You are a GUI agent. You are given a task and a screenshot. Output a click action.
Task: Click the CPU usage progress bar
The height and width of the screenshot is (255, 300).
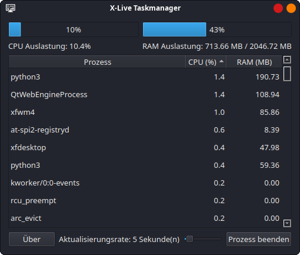74,29
